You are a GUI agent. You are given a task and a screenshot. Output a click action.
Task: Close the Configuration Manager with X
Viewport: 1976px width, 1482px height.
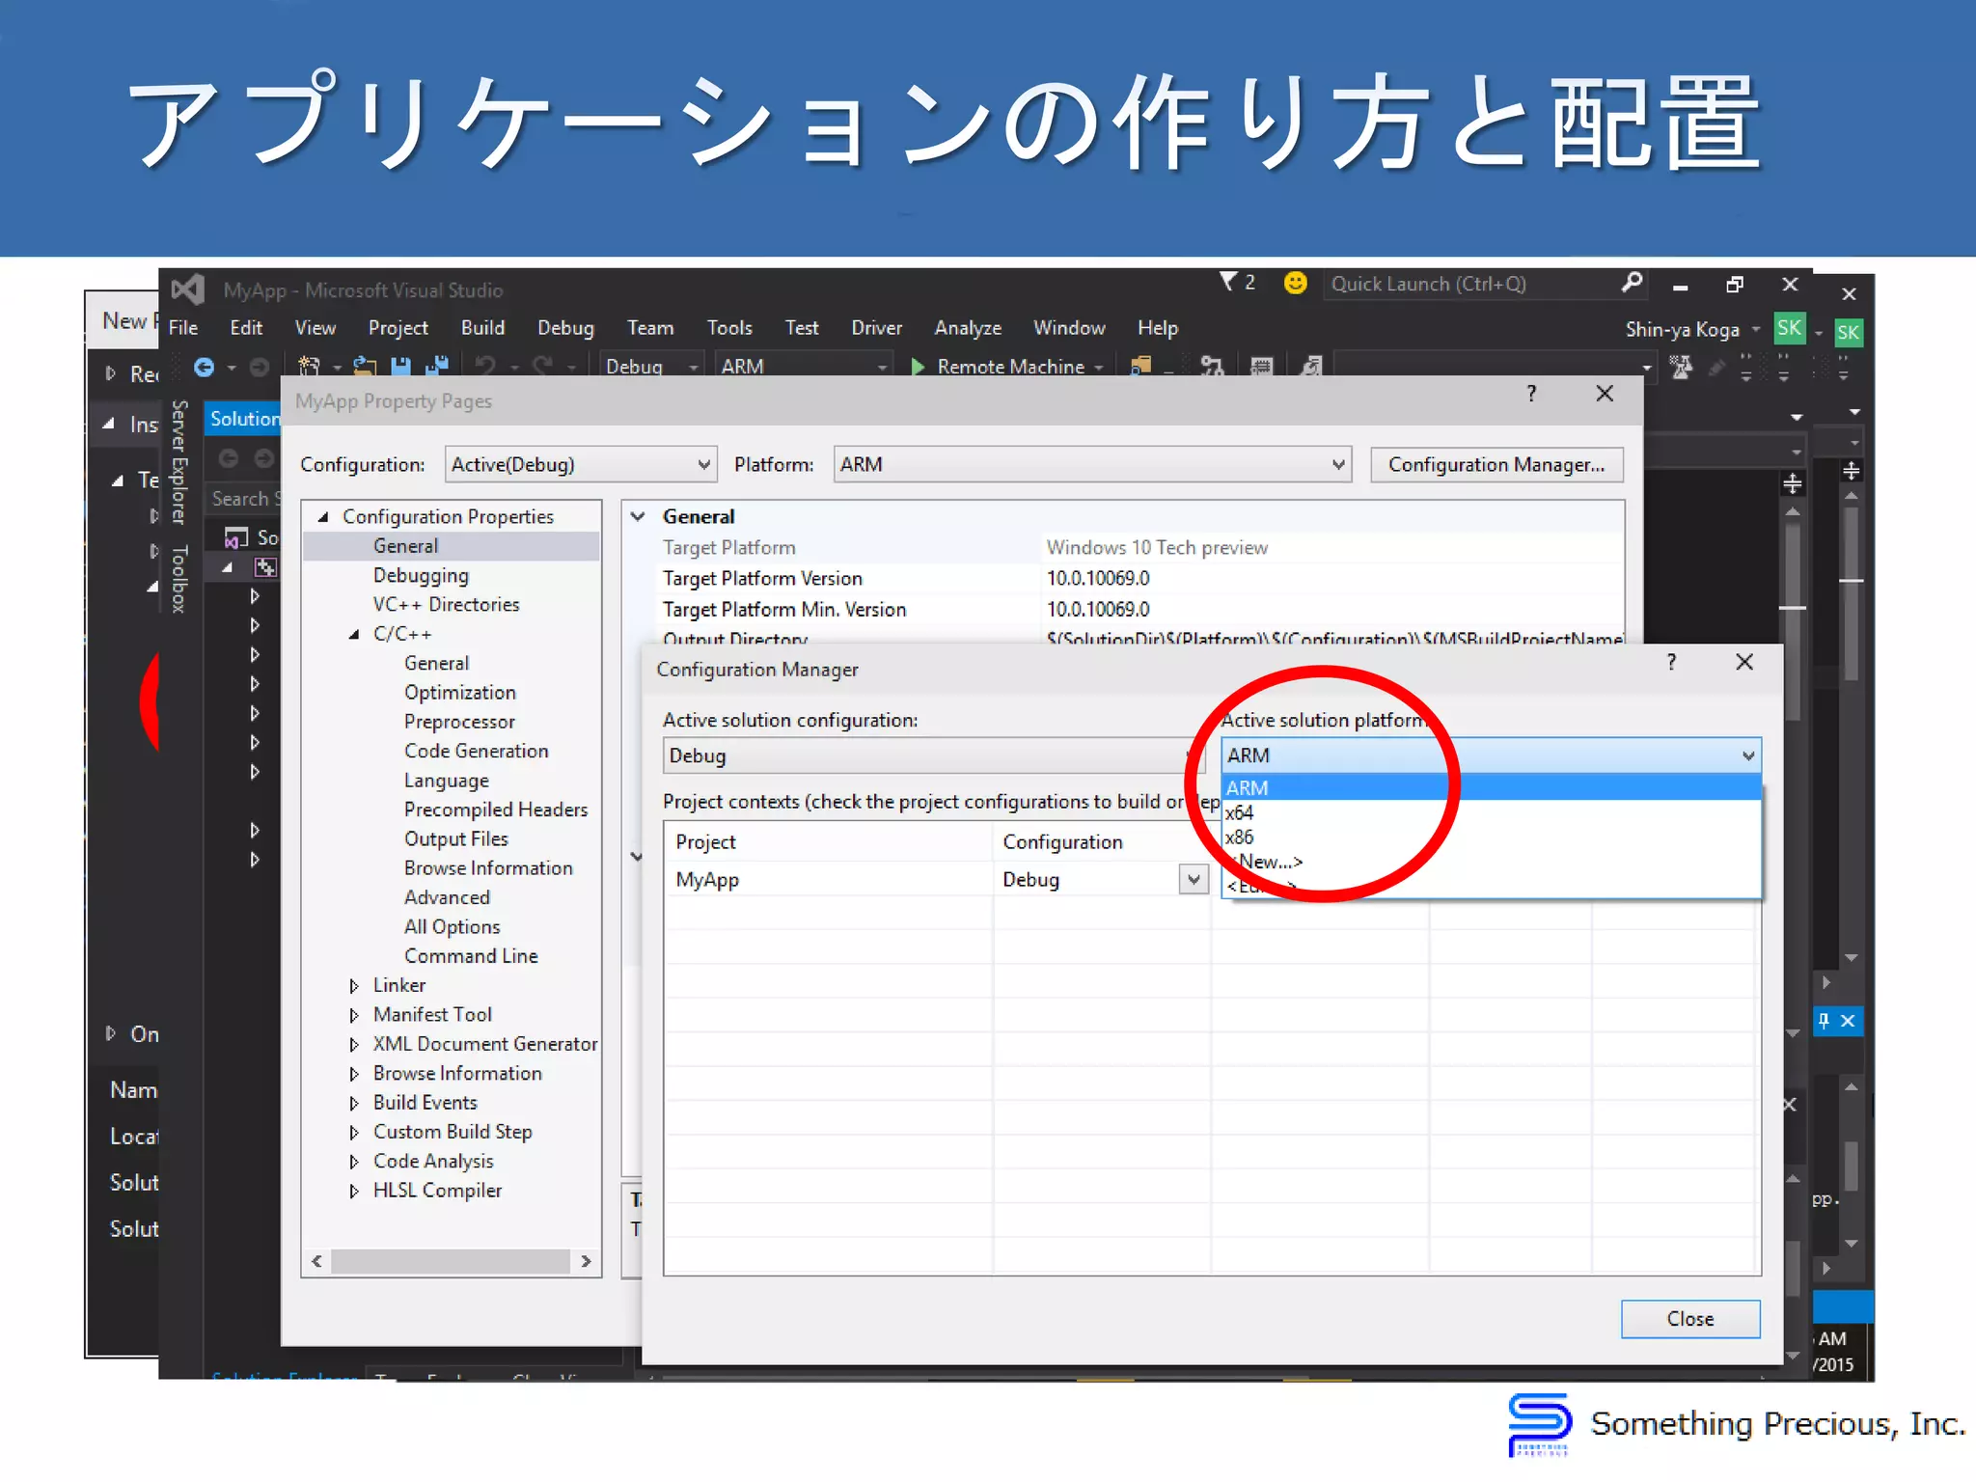point(1744,662)
